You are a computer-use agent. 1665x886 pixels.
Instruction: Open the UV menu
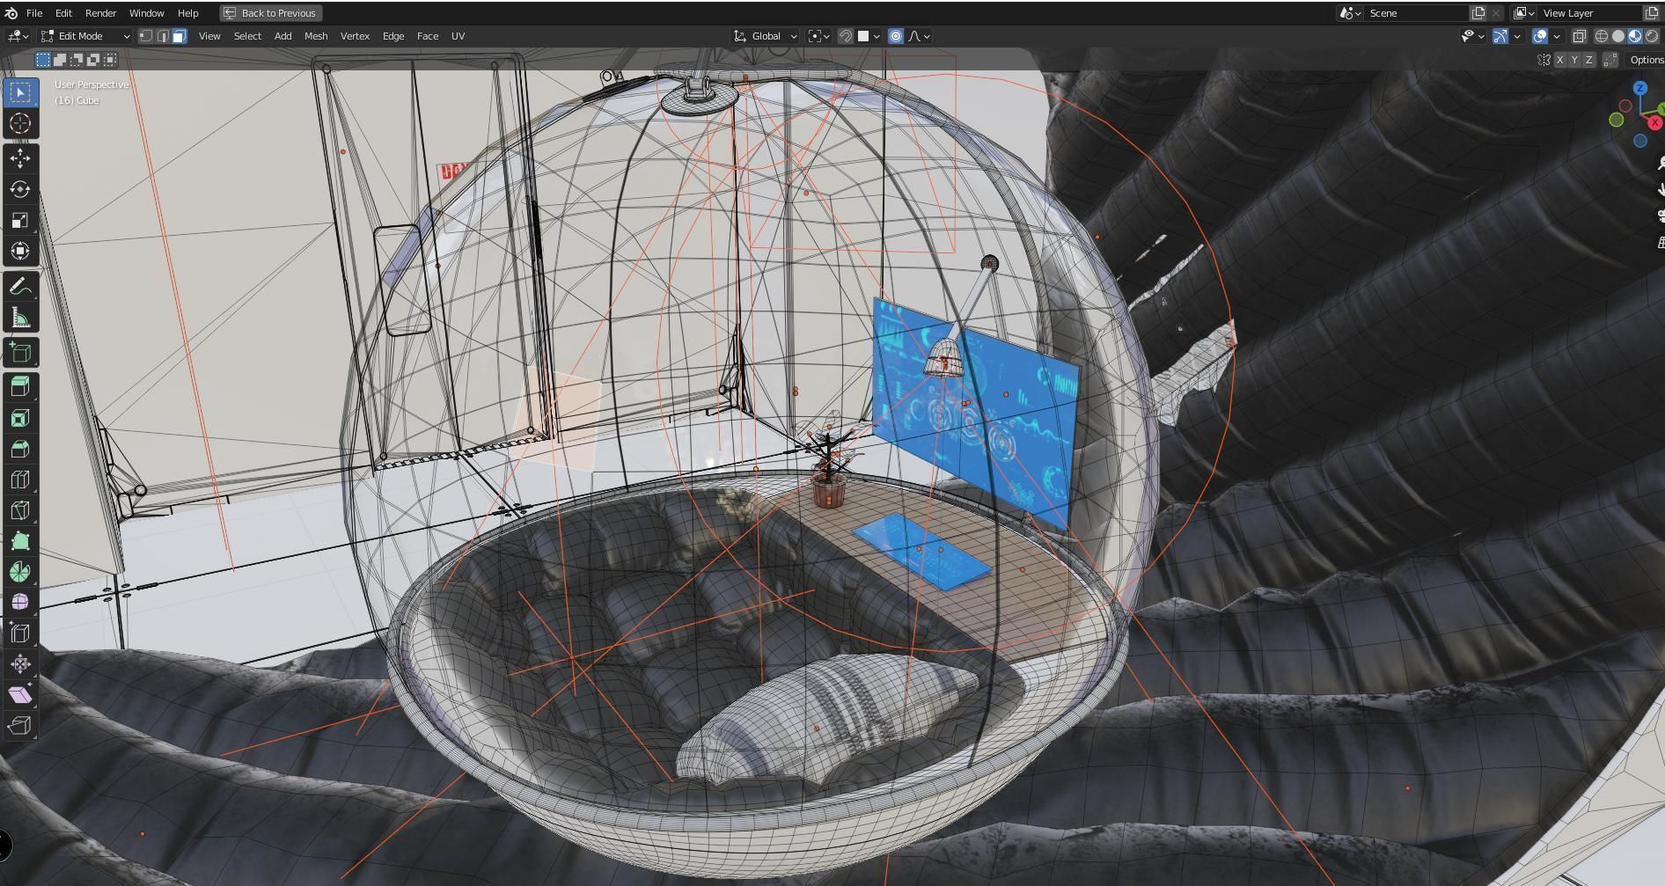tap(458, 36)
